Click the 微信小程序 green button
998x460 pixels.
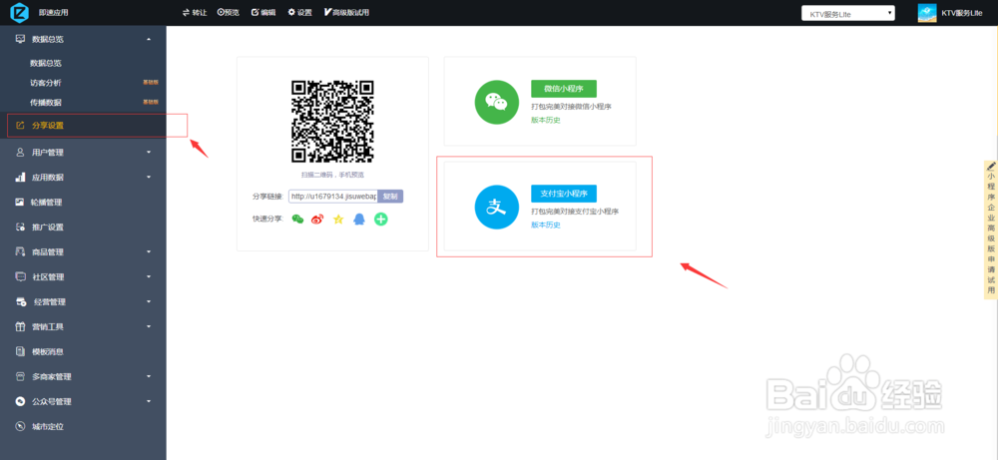click(x=564, y=89)
